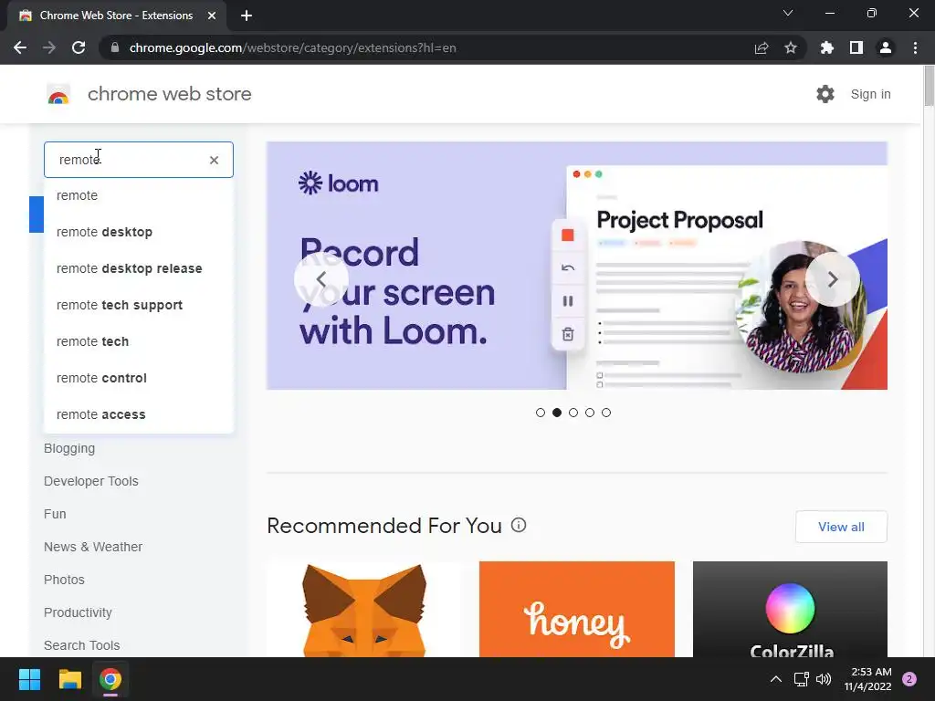This screenshot has width=935, height=701.
Task: Select second carousel slide dot
Action: [x=557, y=413]
